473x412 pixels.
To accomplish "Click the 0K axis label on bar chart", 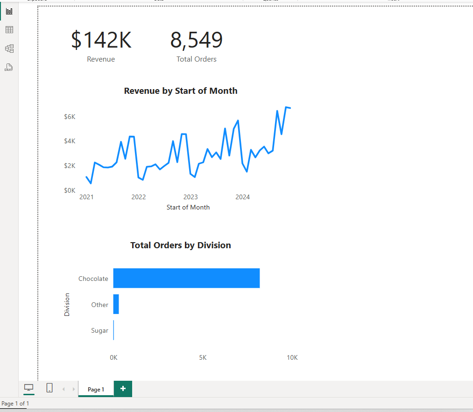I will 114,357.
